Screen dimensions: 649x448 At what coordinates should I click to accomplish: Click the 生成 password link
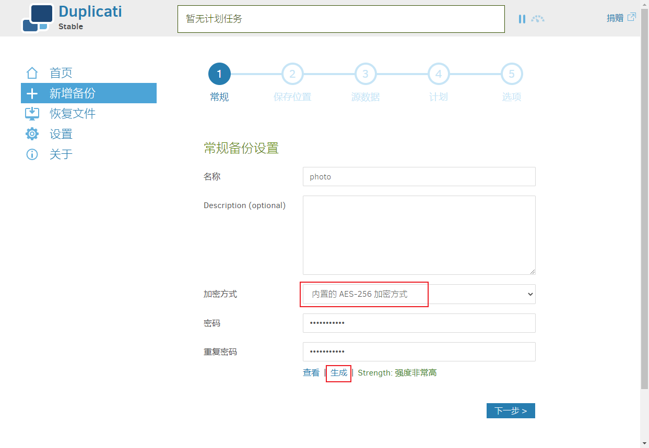[x=339, y=373]
